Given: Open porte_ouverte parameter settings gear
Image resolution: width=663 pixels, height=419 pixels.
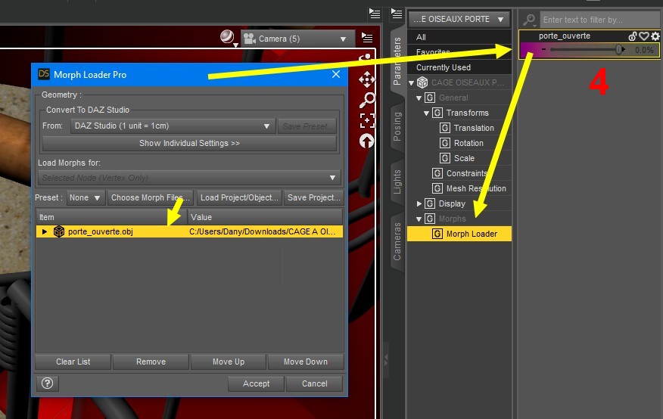Looking at the screenshot, I should 655,36.
